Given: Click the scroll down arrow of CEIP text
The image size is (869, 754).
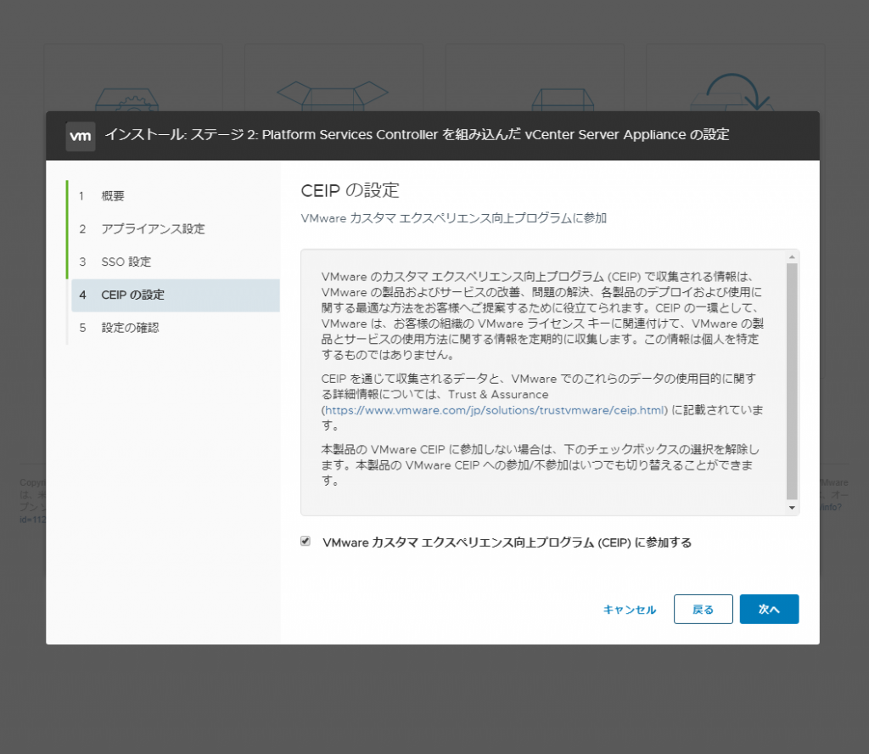Looking at the screenshot, I should [x=792, y=508].
